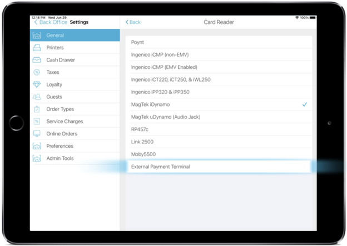Viewport: 347px width, 246px height.
Task: Click the Cash Drawer icon
Action: [37, 60]
